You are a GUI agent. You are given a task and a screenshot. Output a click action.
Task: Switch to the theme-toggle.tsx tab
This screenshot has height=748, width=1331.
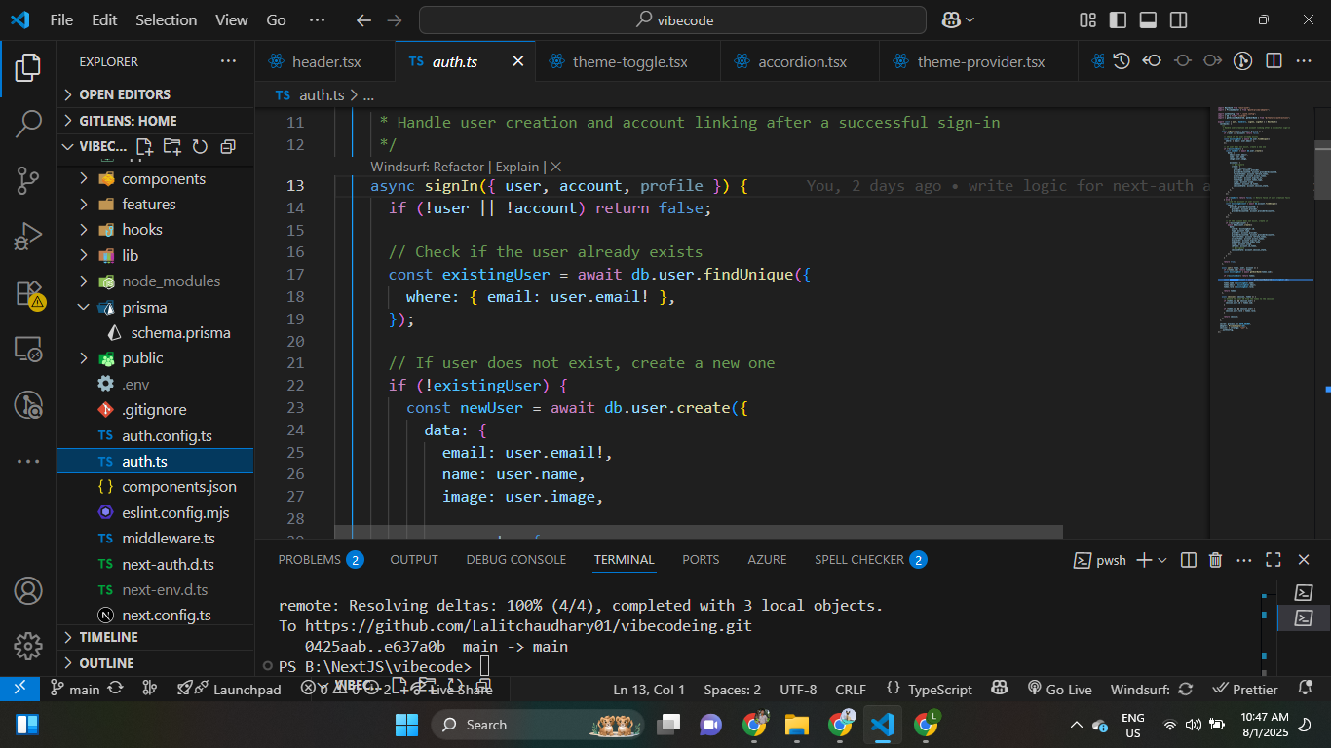pos(629,61)
